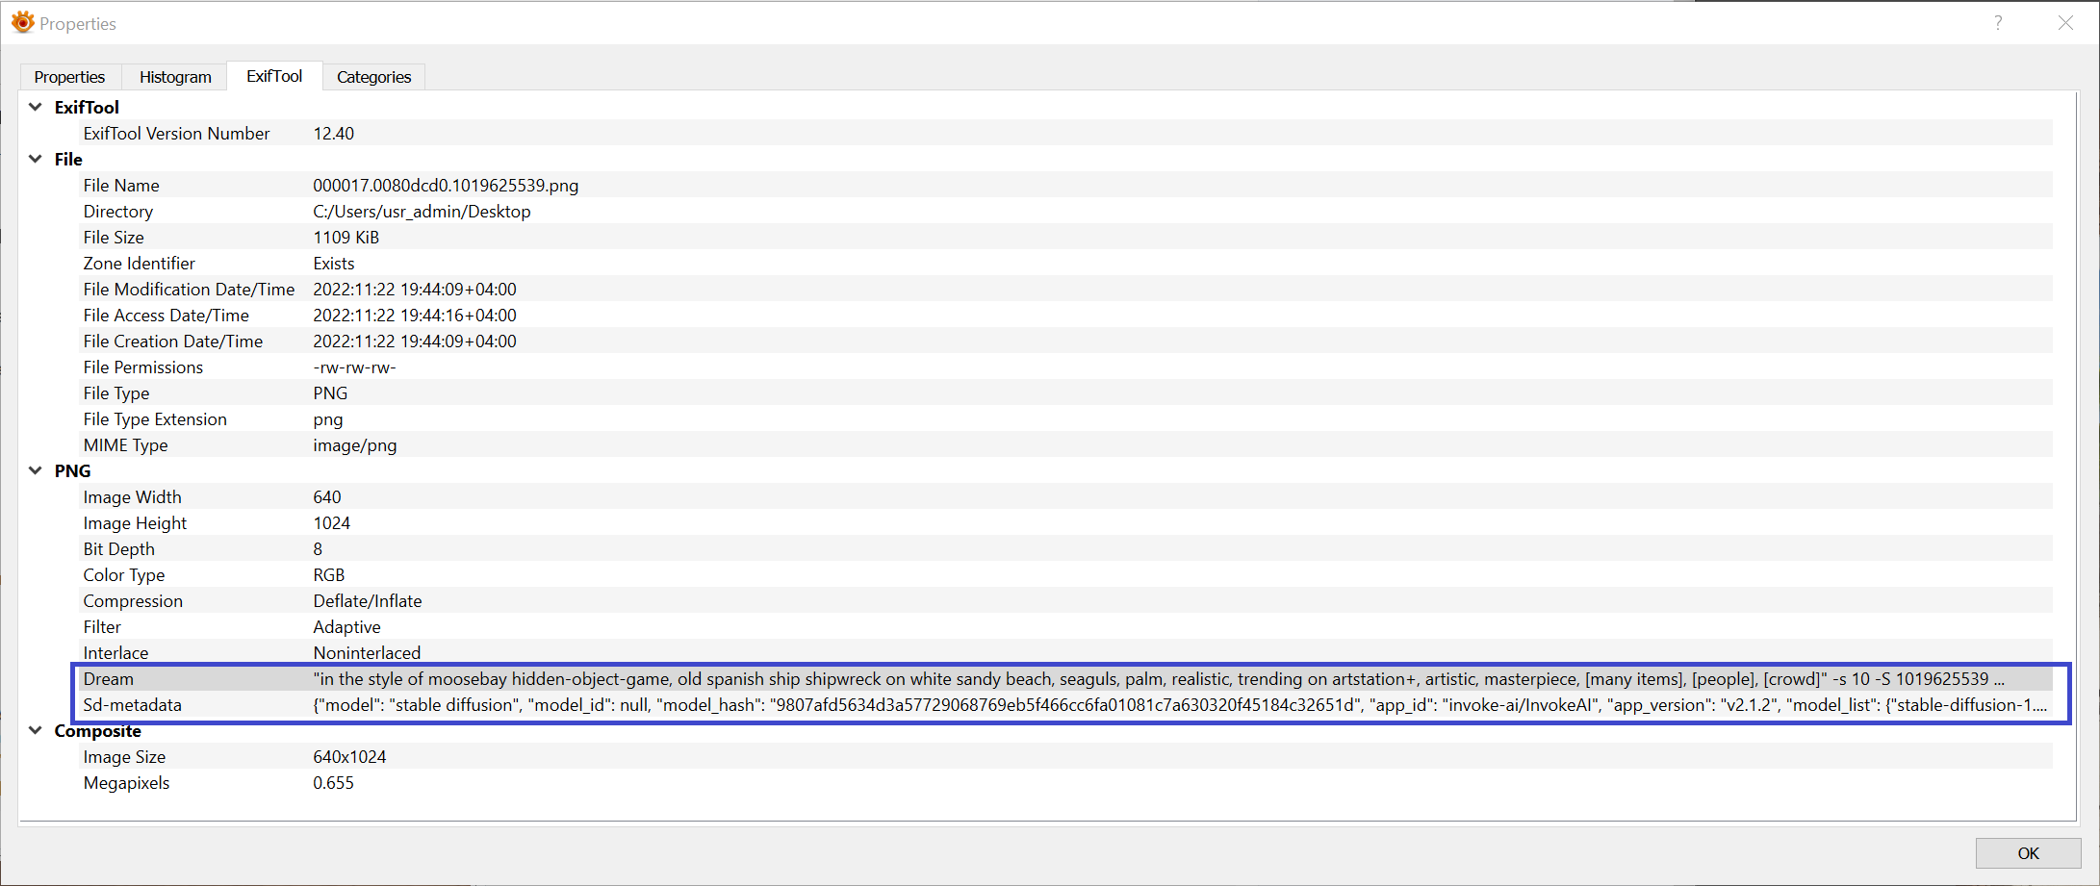Select the ExifTool Version Number row

point(1064,133)
